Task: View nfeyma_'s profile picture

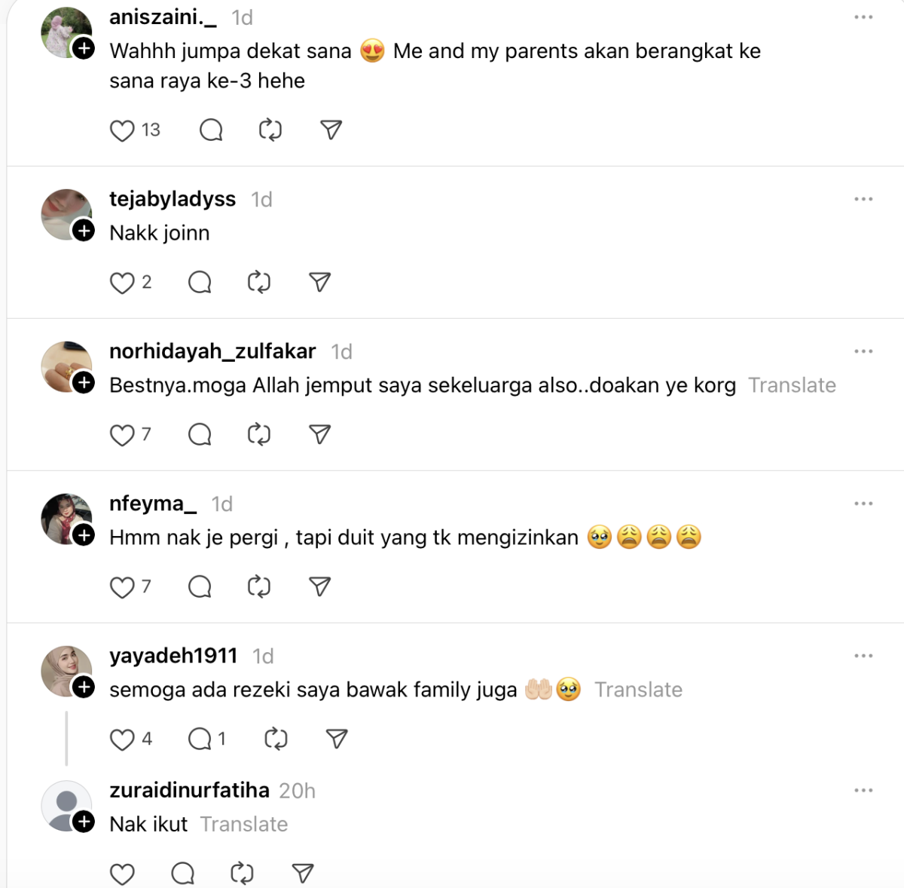Action: pyautogui.click(x=66, y=519)
